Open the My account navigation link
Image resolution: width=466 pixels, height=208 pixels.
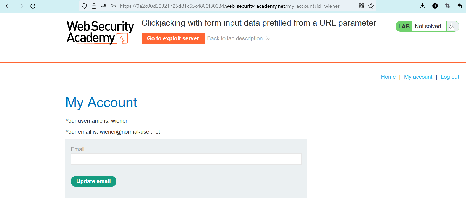(418, 77)
